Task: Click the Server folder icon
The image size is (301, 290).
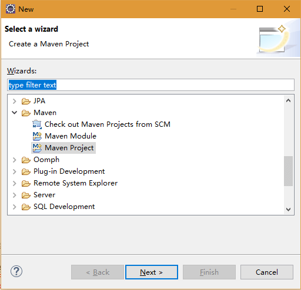Action: pyautogui.click(x=26, y=195)
